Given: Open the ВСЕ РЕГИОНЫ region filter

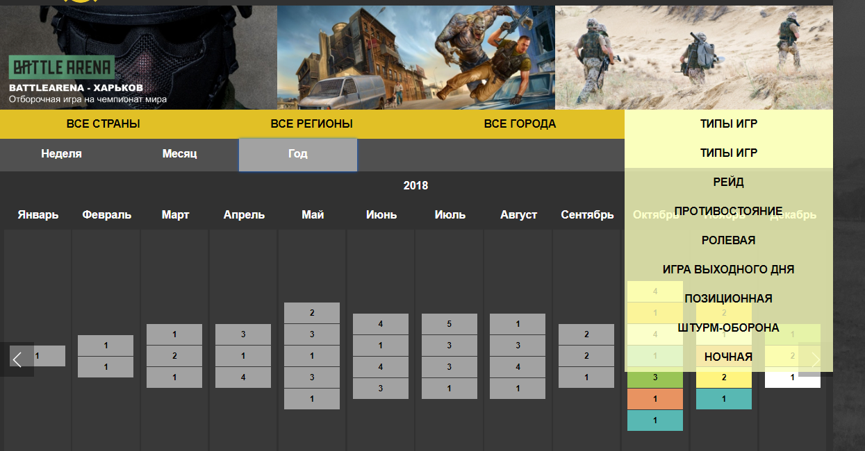Looking at the screenshot, I should [312, 124].
